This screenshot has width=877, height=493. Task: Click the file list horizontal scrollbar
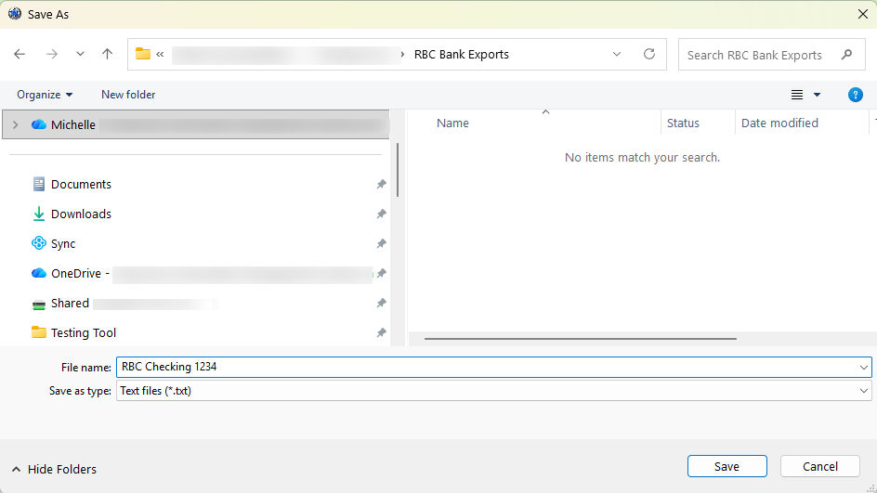point(580,339)
